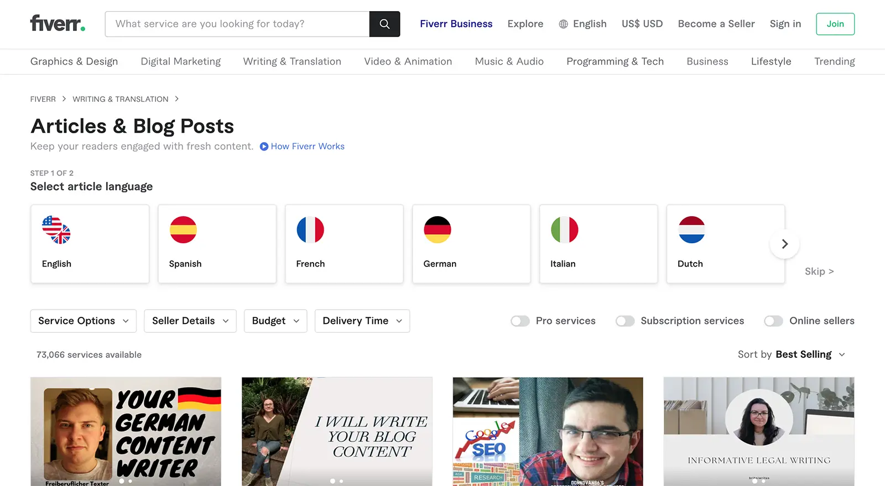This screenshot has height=486, width=885.
Task: Toggle Subscription services on
Action: coord(625,321)
